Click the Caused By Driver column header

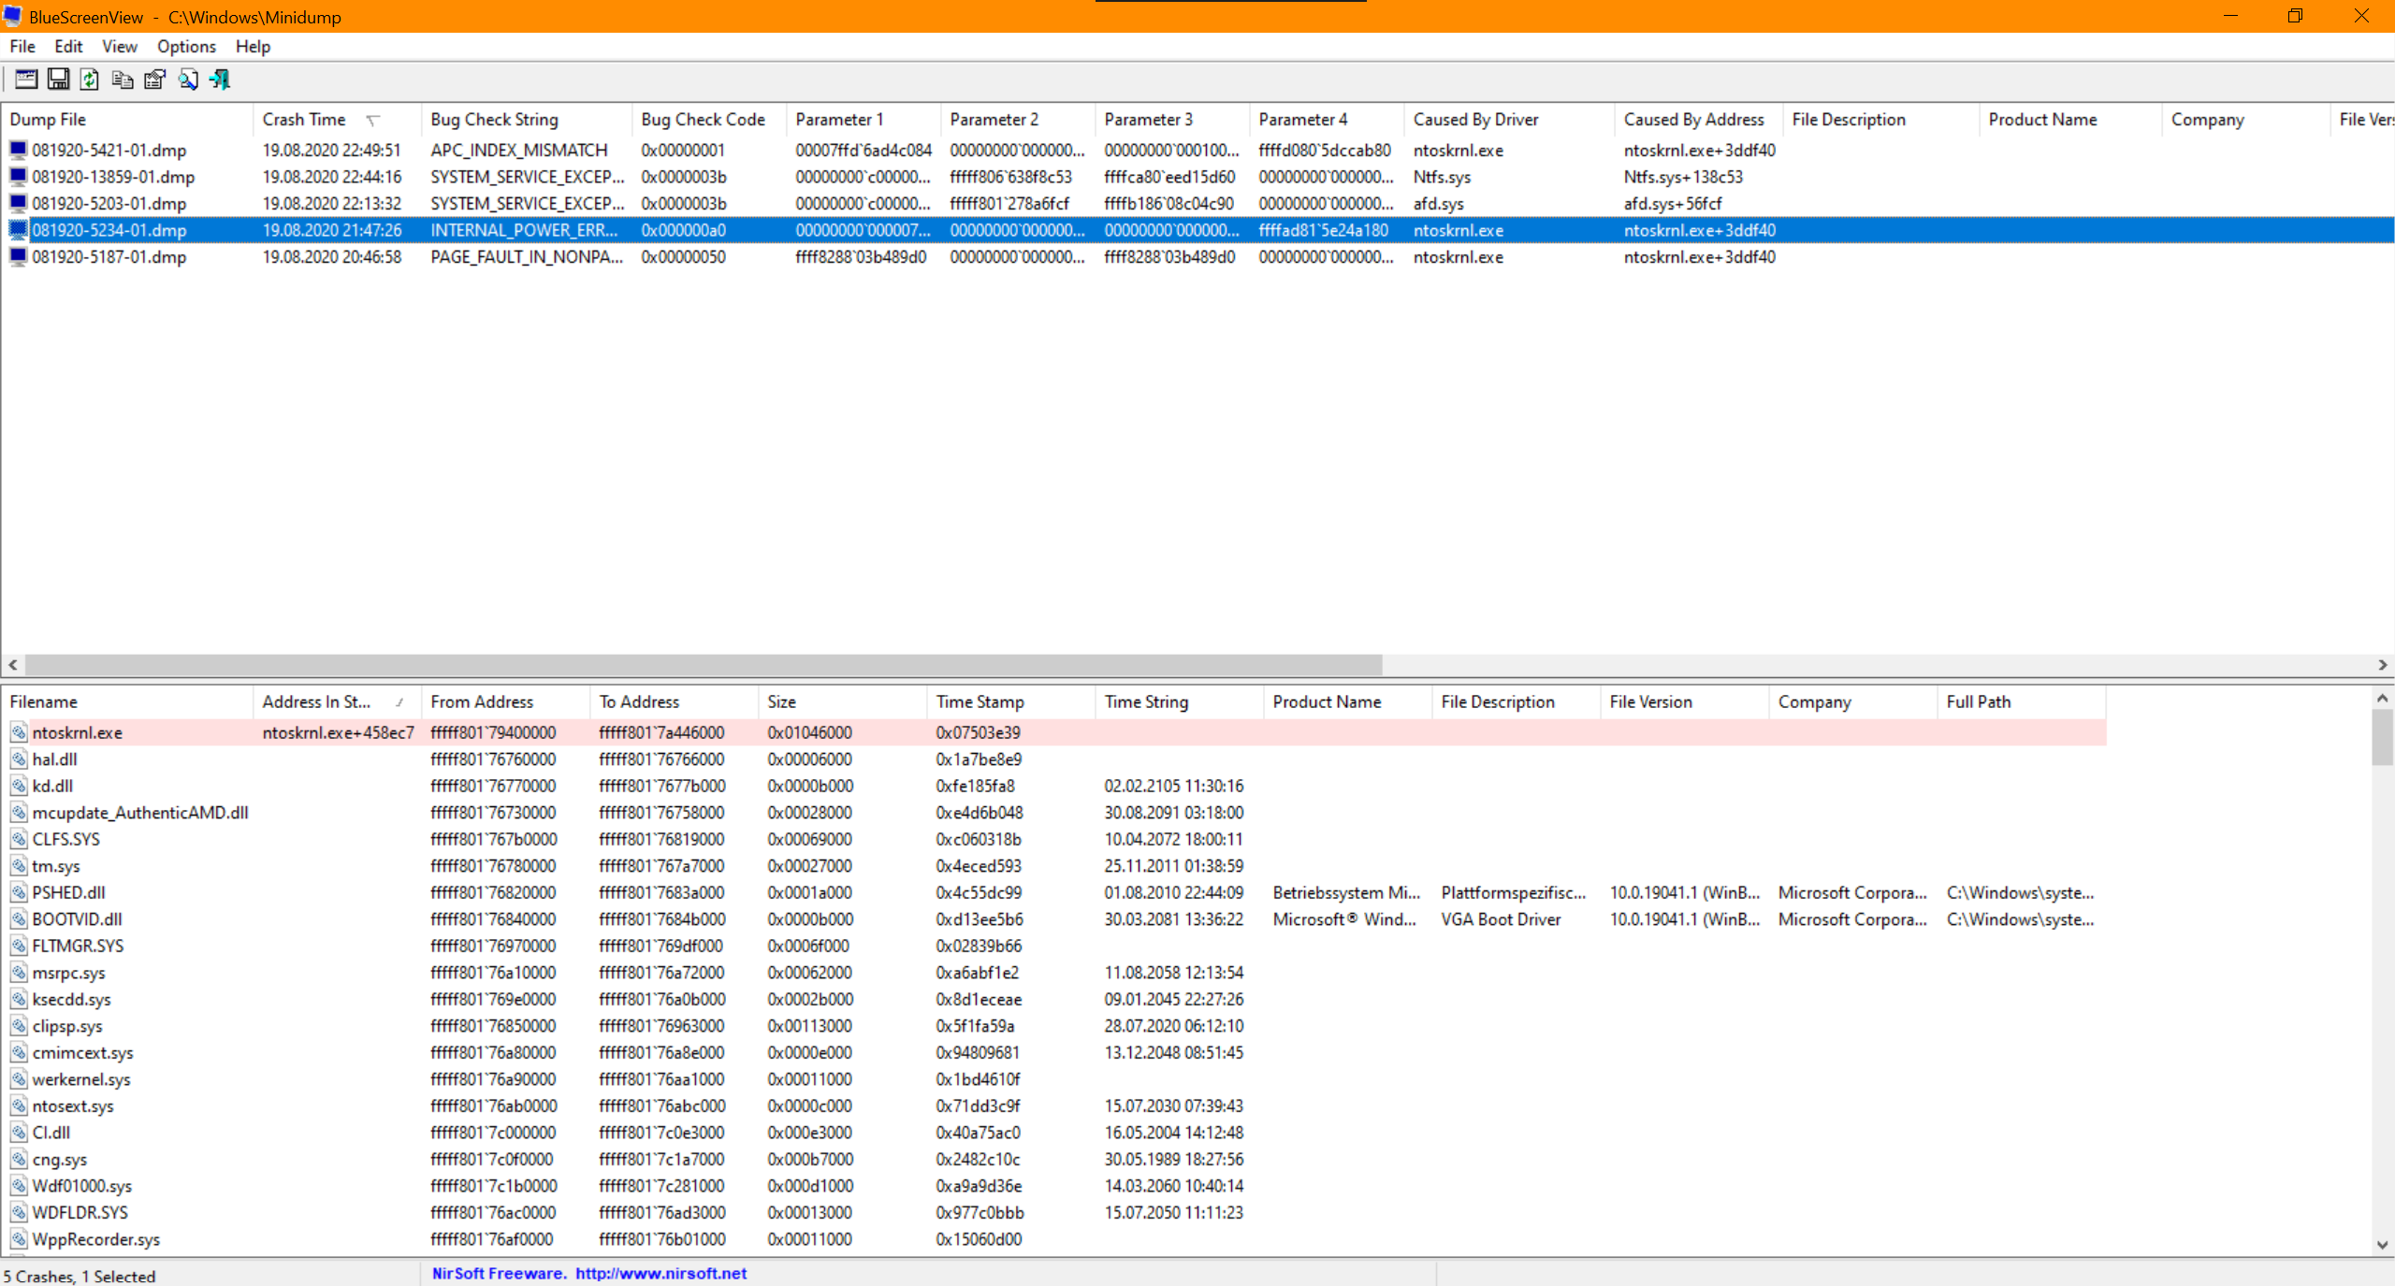tap(1475, 120)
